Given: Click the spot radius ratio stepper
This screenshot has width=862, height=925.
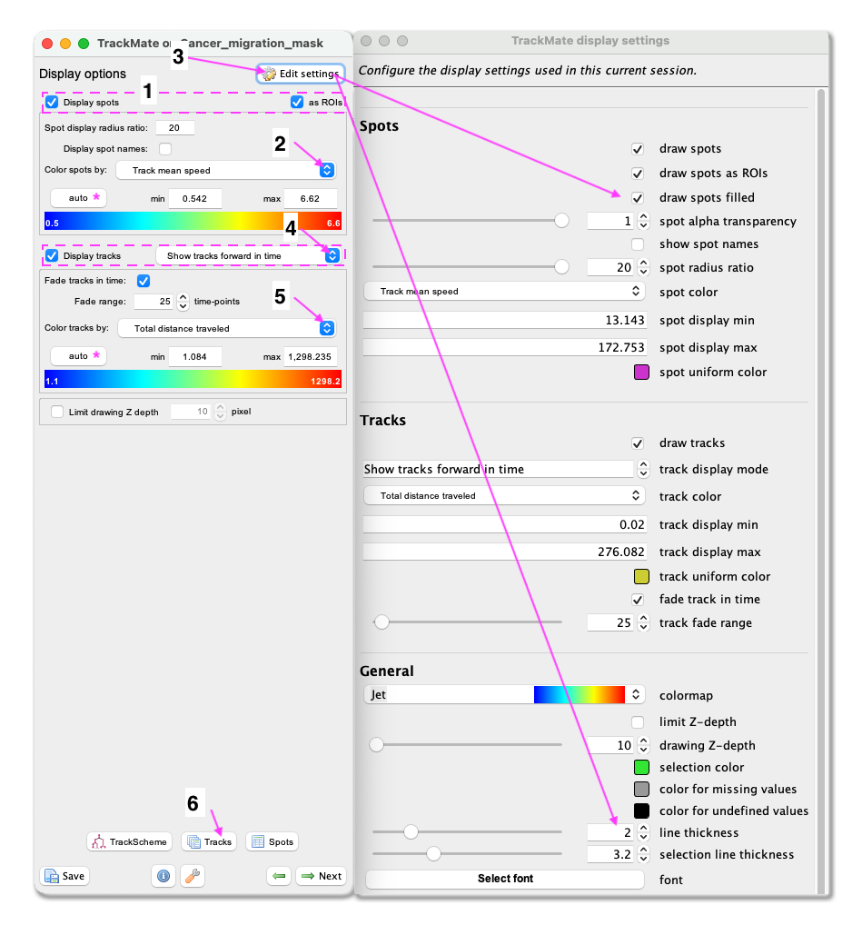Looking at the screenshot, I should [x=643, y=267].
